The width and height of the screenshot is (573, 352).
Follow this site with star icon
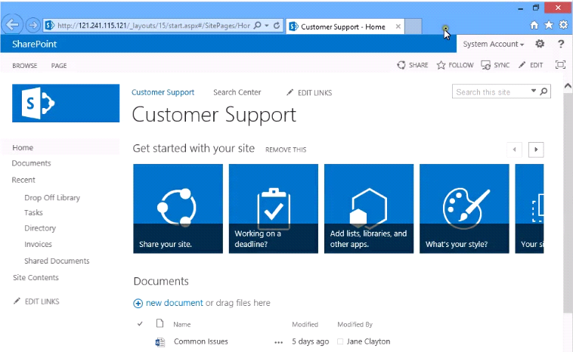[x=441, y=65]
